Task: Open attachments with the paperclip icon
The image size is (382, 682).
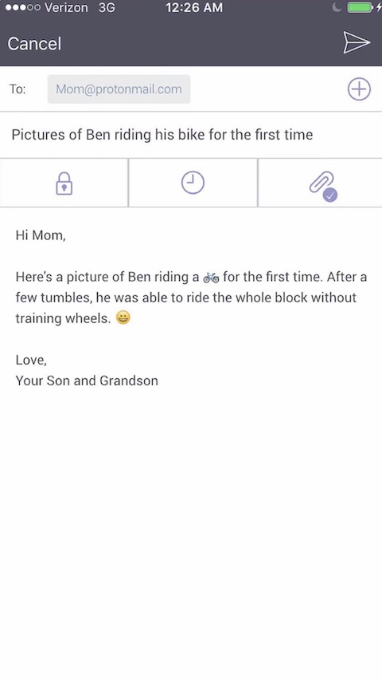Action: (x=322, y=183)
